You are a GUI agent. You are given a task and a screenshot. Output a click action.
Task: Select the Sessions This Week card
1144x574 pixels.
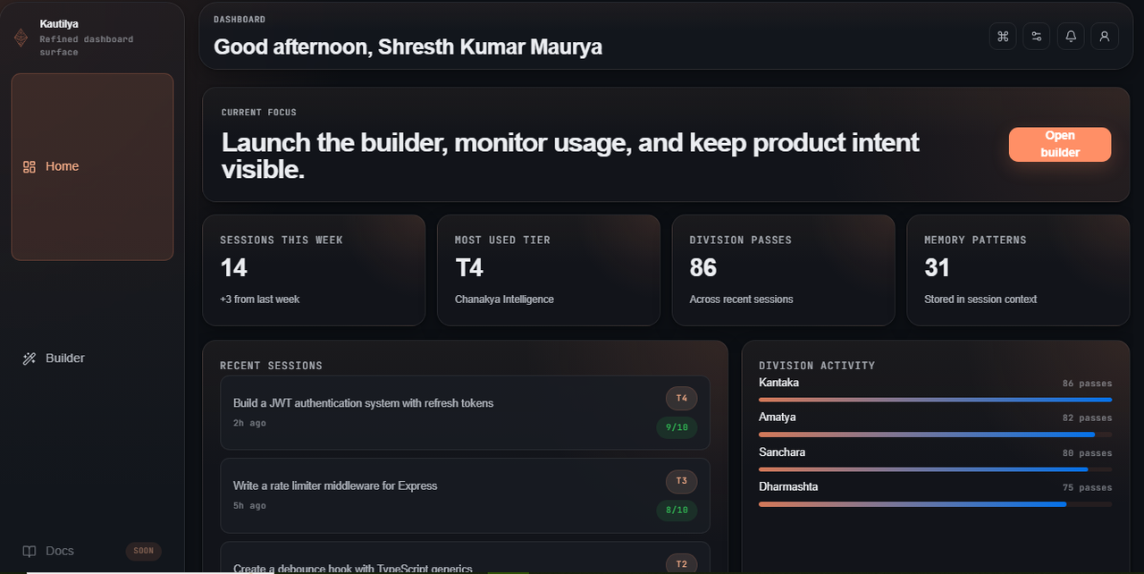[314, 270]
